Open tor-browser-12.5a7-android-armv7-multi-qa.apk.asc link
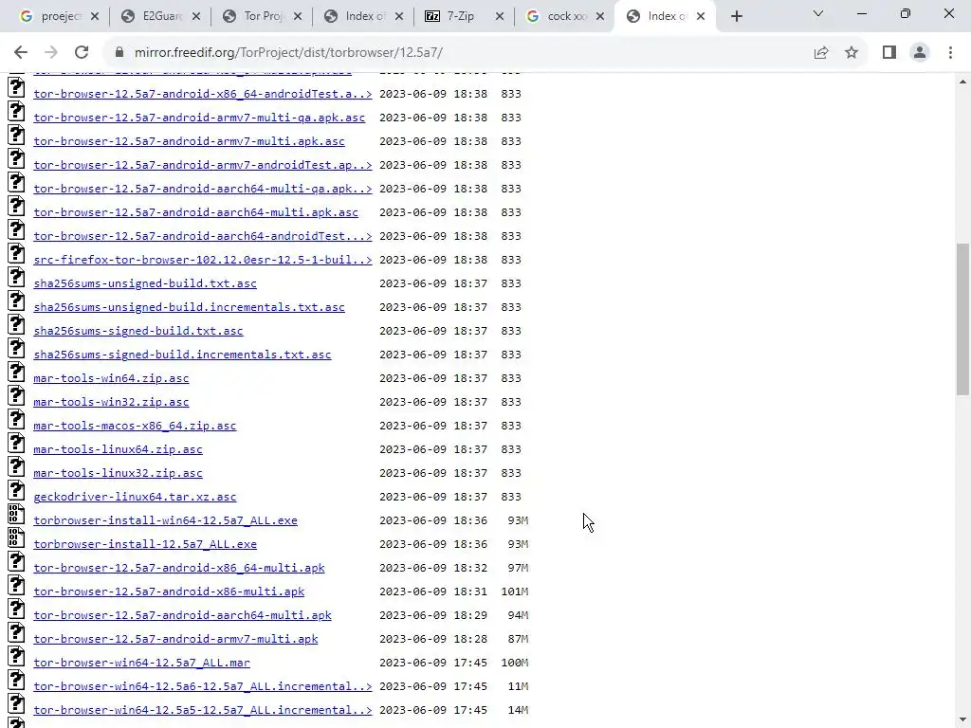The image size is (971, 728). click(x=199, y=118)
